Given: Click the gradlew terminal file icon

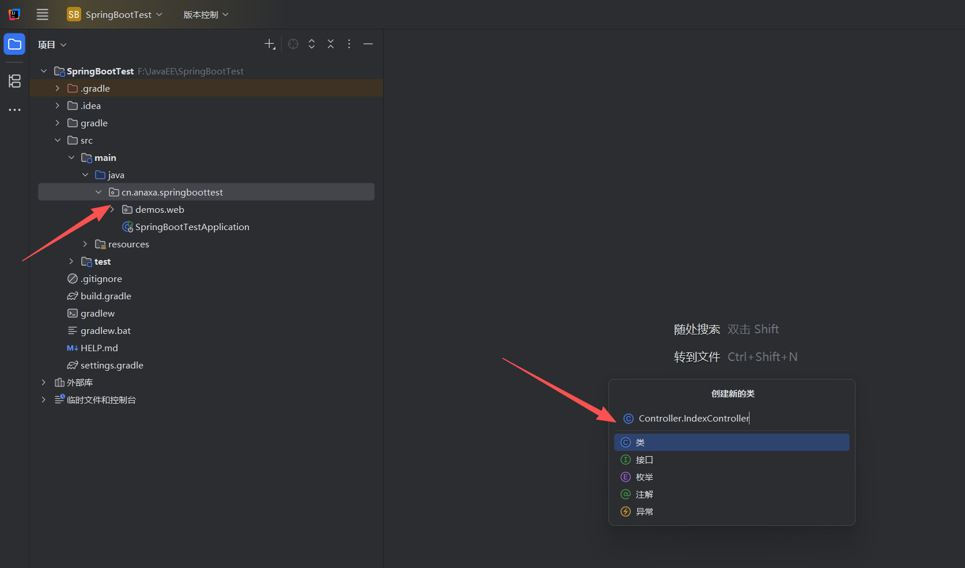Looking at the screenshot, I should (73, 313).
